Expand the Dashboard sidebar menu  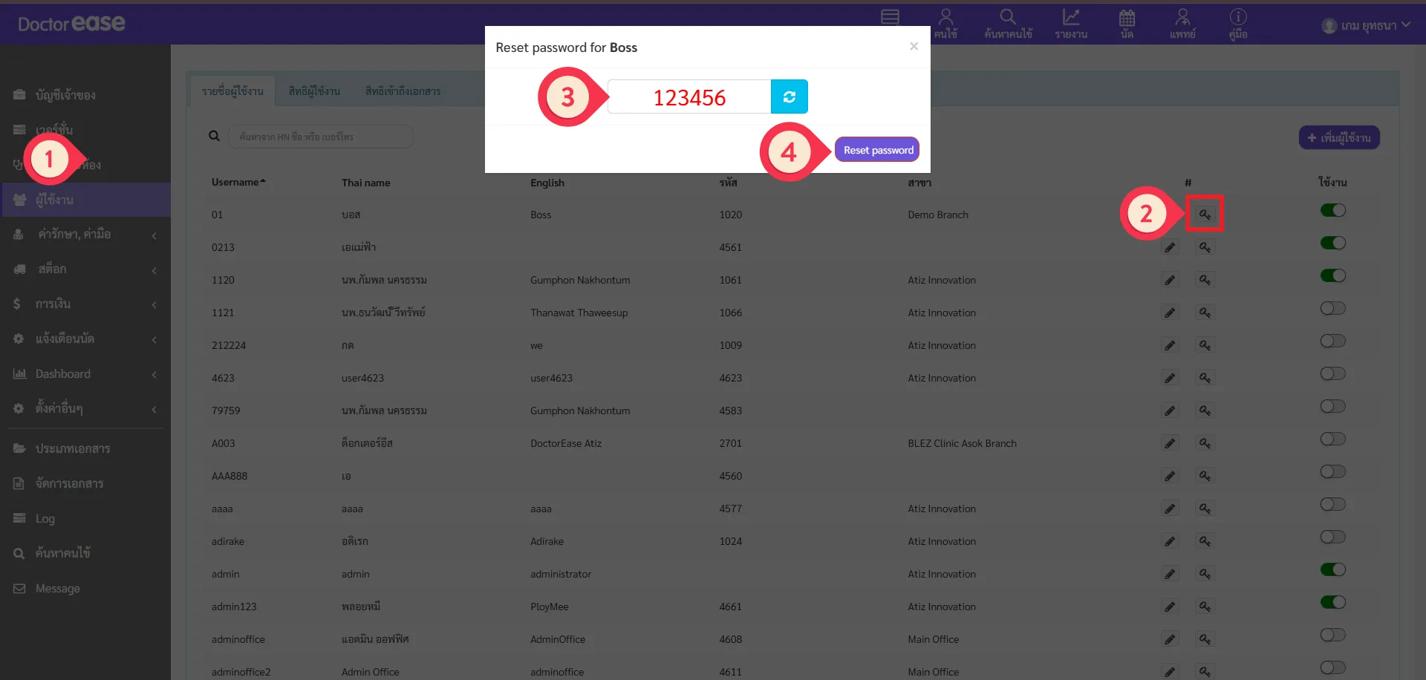pyautogui.click(x=85, y=374)
